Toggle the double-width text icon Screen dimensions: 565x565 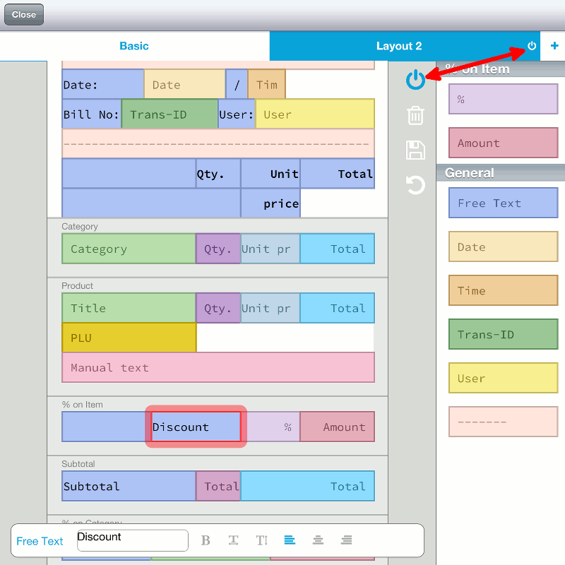point(233,540)
